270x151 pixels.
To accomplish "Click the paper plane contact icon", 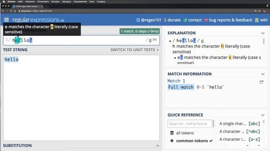I will (x=185, y=20).
